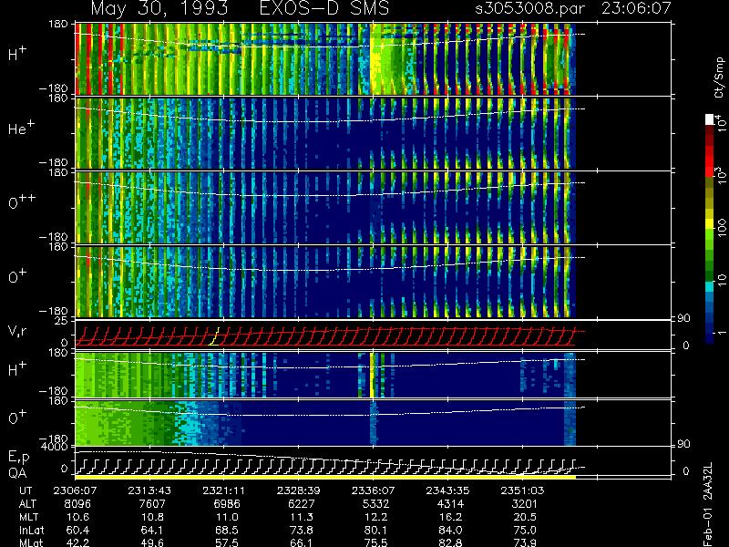Viewport: 729px width, 547px height.
Task: Click the 100 tick label on color bar
Action: point(721,228)
